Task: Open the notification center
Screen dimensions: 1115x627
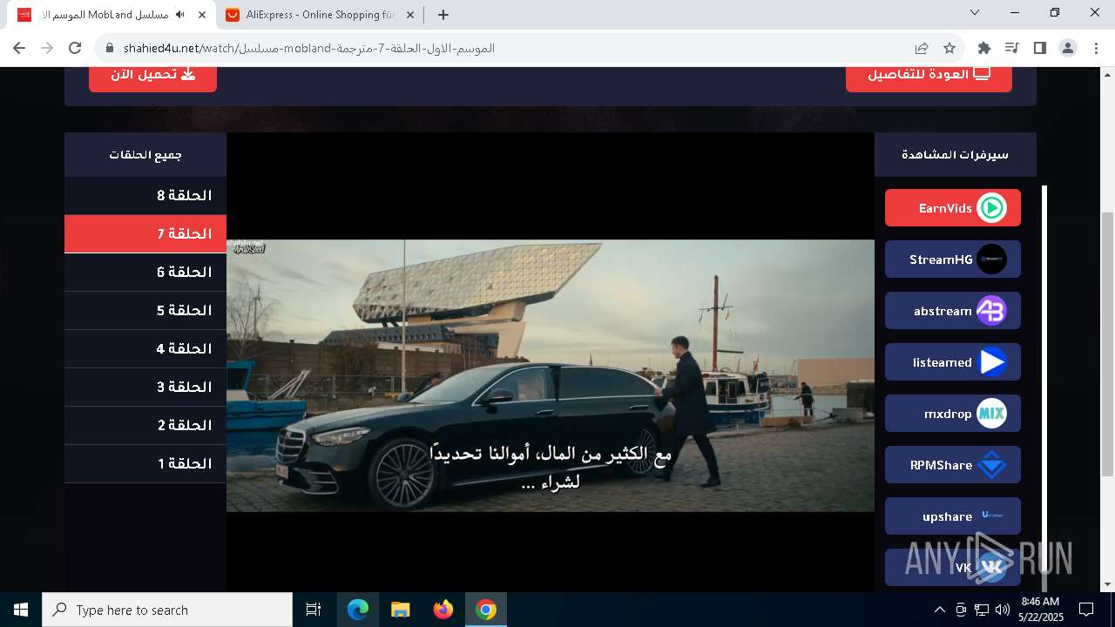Action: click(x=1086, y=610)
